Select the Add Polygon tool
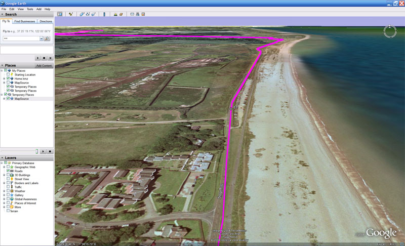Screen dimensions: 405x246 pos(82,14)
